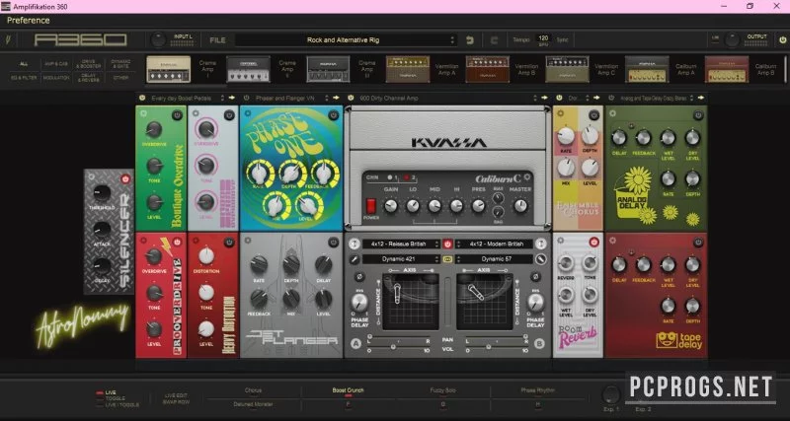Click the gear icon on Caliburn C amp panel
This screenshot has width=790, height=421.
point(527,177)
